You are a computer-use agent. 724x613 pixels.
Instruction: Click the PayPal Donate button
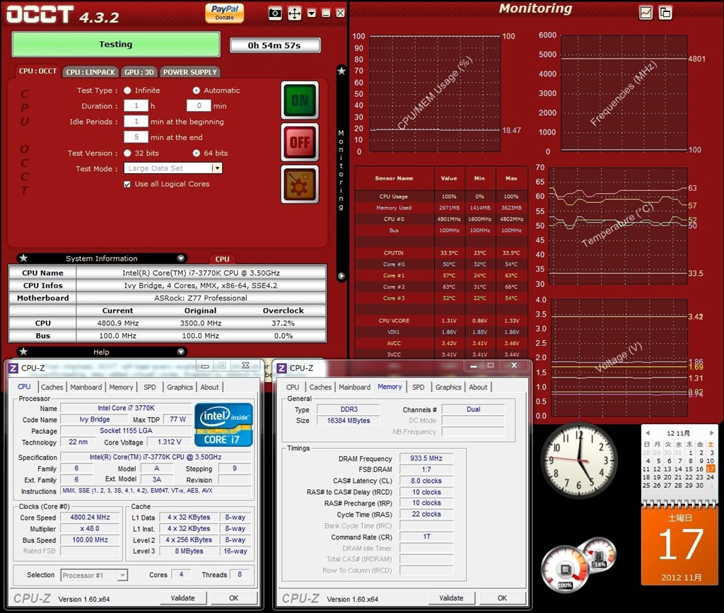[225, 13]
